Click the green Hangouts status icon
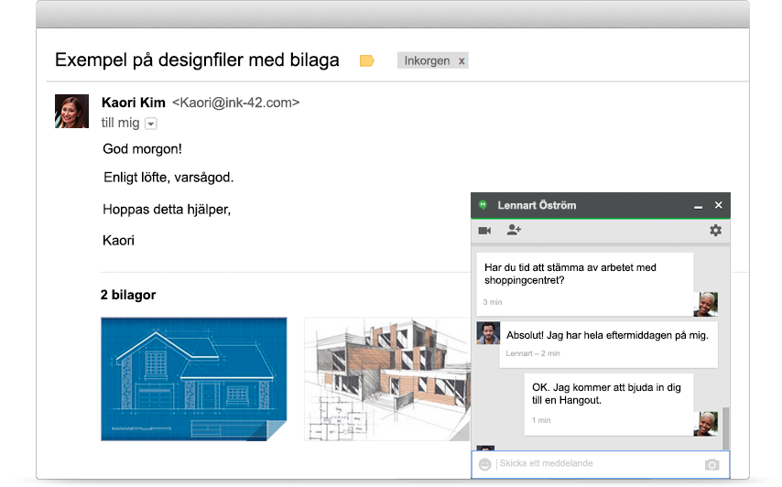 483,205
